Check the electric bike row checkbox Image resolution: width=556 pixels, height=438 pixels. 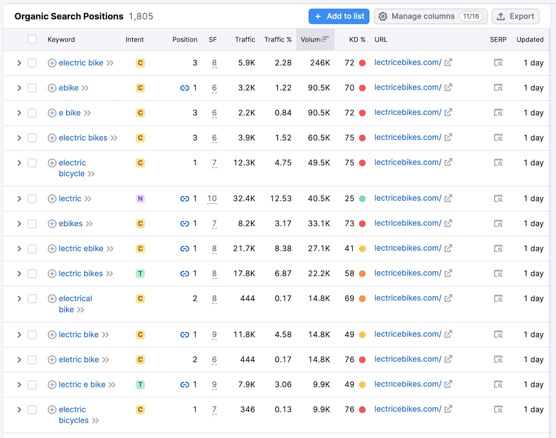tap(32, 63)
